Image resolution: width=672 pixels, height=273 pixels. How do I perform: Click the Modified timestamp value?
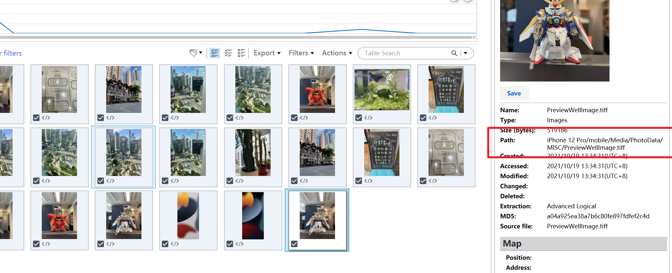587,176
